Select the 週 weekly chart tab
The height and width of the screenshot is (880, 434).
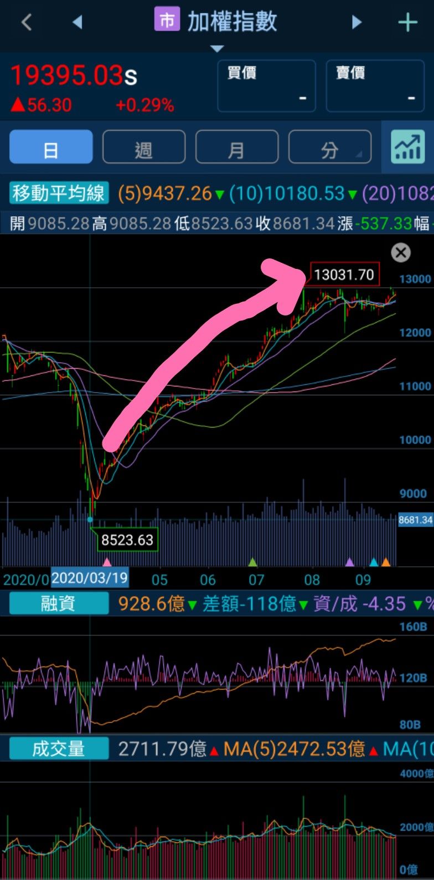click(x=144, y=147)
